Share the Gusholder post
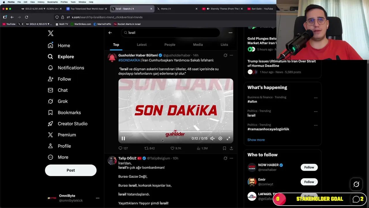This screenshot has width=369, height=208. [231, 148]
